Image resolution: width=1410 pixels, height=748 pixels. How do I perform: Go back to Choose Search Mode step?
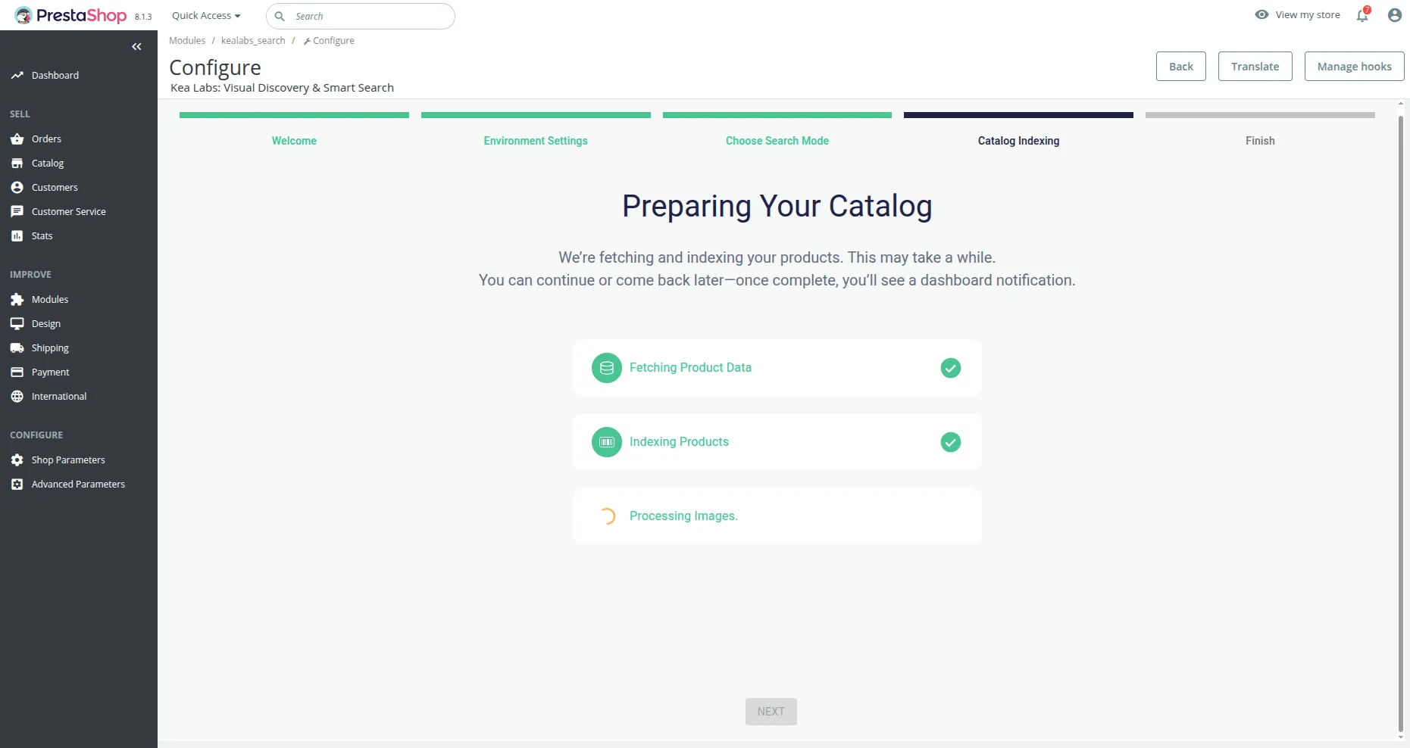[x=777, y=141]
